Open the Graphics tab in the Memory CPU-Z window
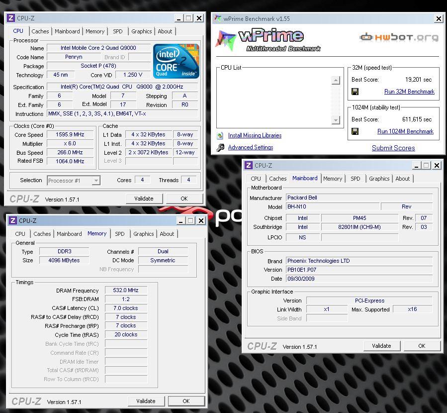Screen dimensions: 447x413 pyautogui.click(x=143, y=234)
